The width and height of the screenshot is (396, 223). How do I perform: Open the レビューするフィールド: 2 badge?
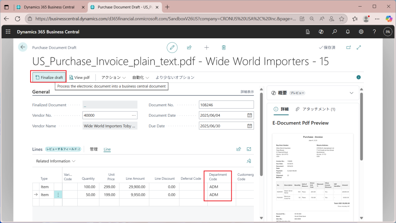tap(63, 149)
